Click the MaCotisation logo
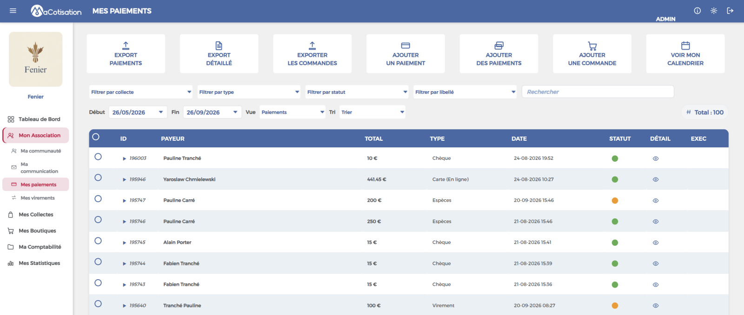The height and width of the screenshot is (315, 744). coord(56,11)
